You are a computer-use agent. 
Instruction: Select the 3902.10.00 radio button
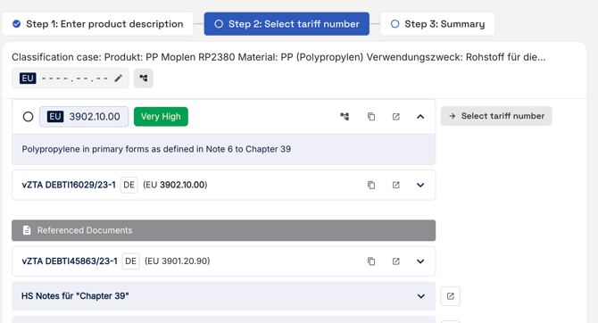(28, 116)
